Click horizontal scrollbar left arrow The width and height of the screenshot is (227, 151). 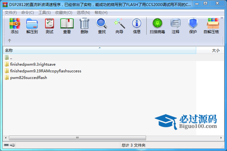click(x=6, y=138)
